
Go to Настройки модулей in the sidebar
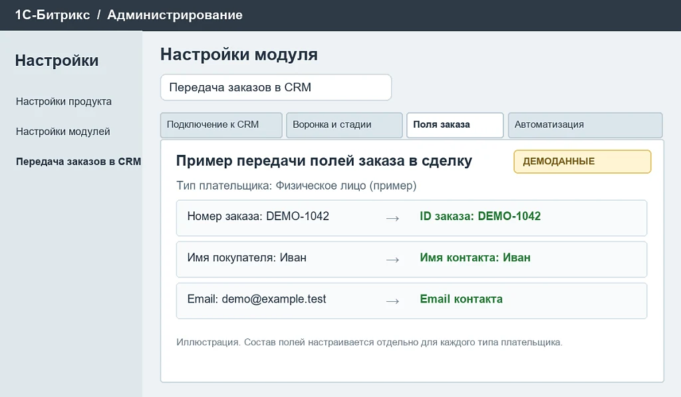(63, 132)
